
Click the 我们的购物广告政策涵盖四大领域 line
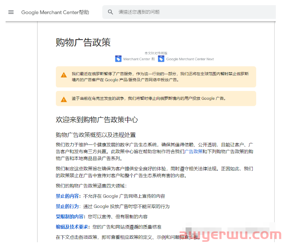(91, 186)
